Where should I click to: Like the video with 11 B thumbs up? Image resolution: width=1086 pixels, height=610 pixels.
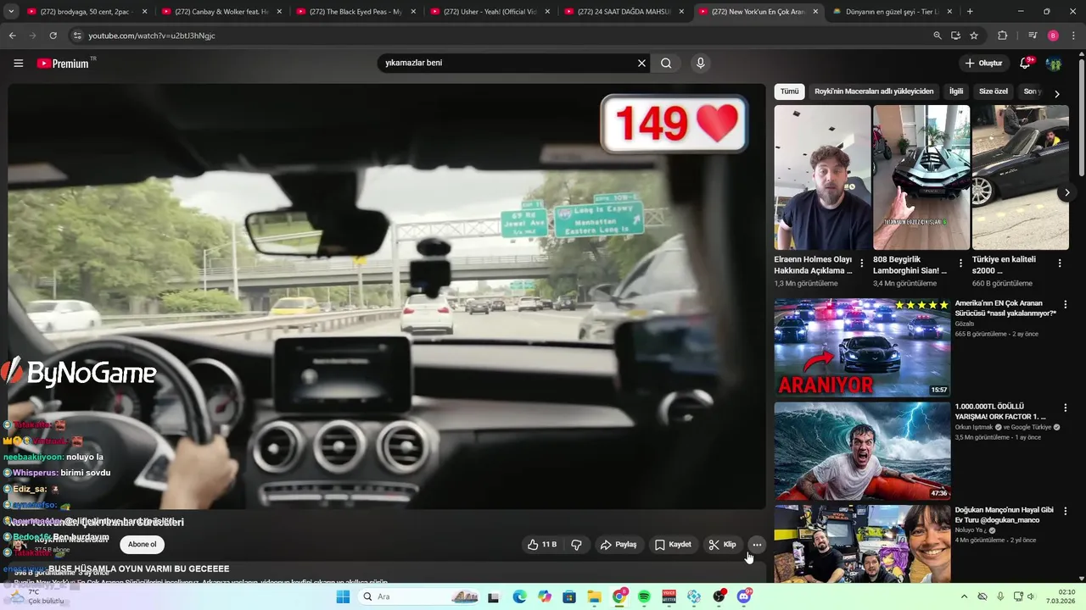pos(541,545)
